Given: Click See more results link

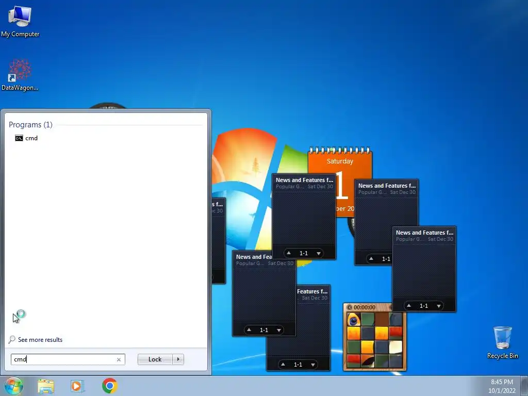Looking at the screenshot, I should coord(36,339).
